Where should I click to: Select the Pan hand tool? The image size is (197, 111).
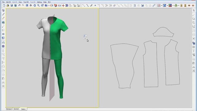tap(34, 6)
